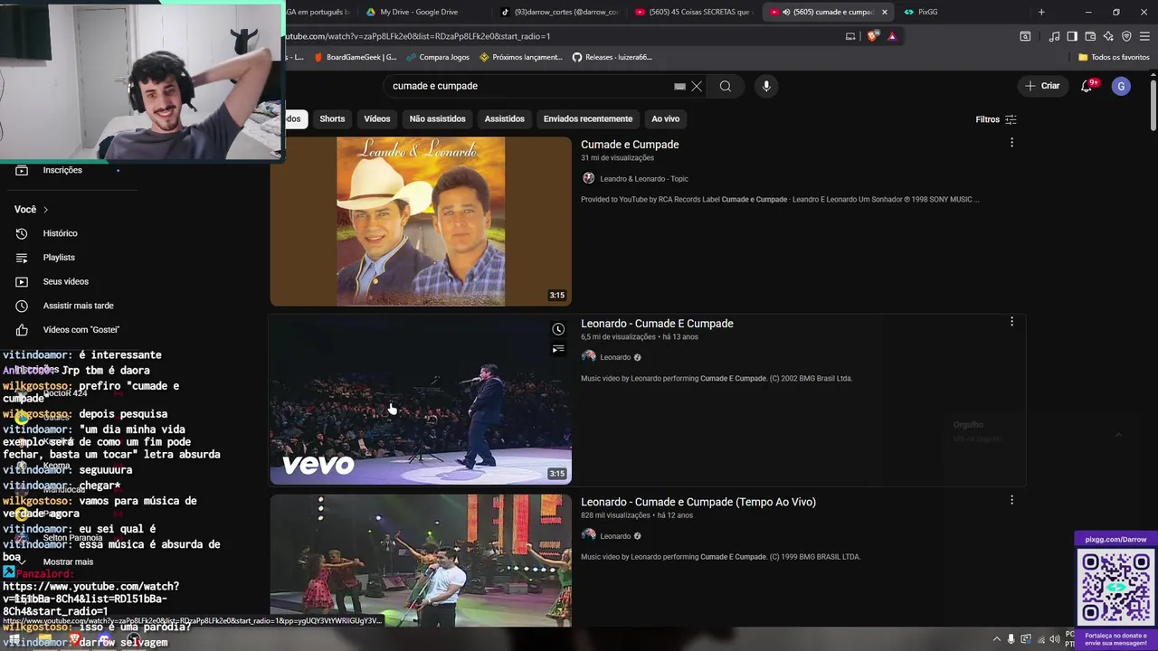1158x651 pixels.
Task: Open Cumade e Cumpade (Tempo Ao Vivo) title
Action: pos(698,502)
